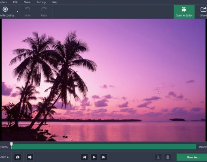Click the Save As button
The height and width of the screenshot is (162, 207).
point(192,157)
